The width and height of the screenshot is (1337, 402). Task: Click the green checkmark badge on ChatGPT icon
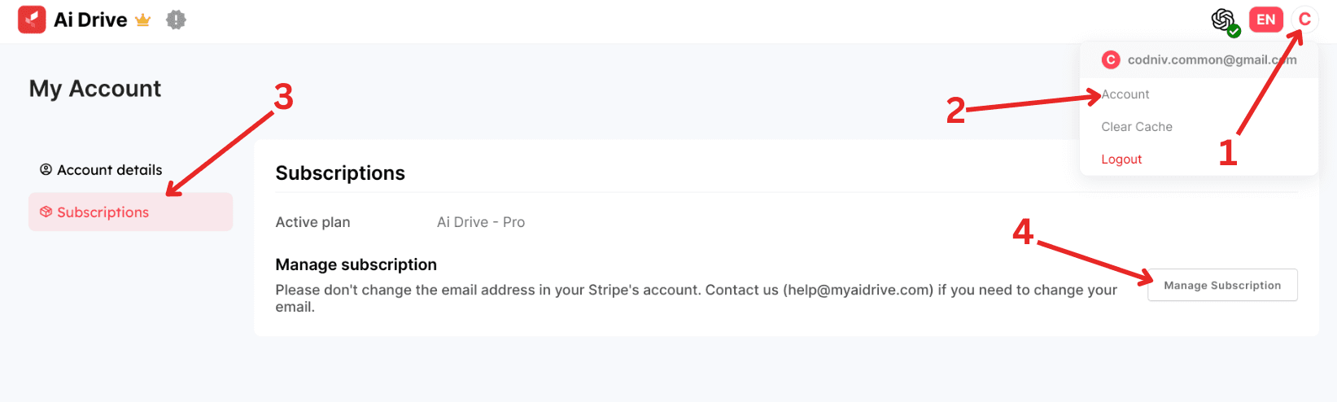1234,31
